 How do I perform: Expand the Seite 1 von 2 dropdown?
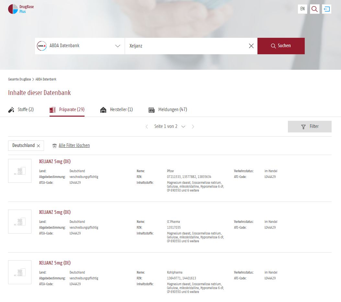tap(170, 127)
